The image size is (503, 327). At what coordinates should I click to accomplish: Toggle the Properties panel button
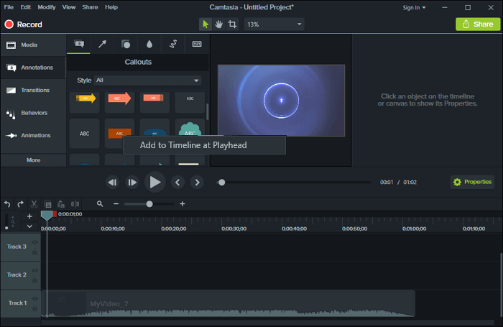[472, 182]
